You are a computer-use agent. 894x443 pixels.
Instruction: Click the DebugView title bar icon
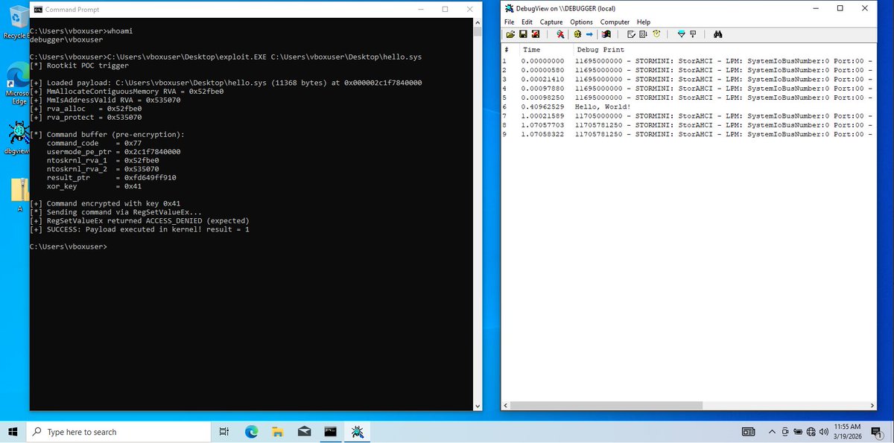(509, 8)
